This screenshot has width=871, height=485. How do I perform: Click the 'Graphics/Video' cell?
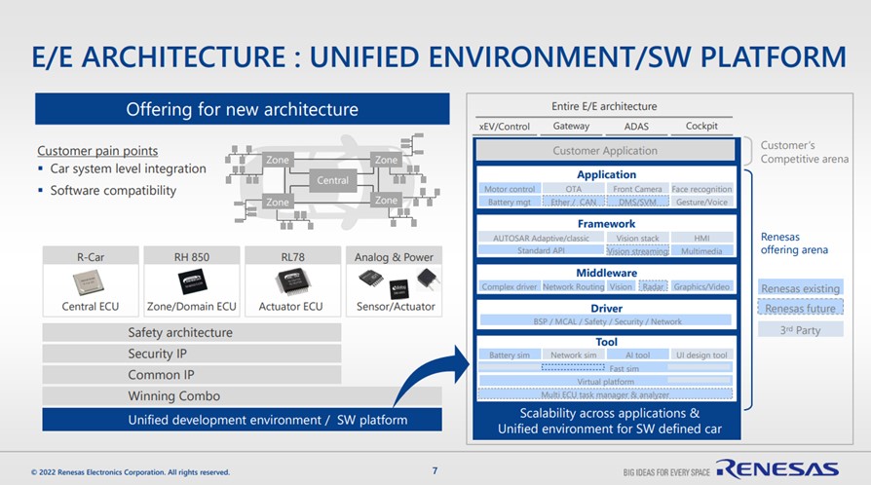pyautogui.click(x=701, y=286)
